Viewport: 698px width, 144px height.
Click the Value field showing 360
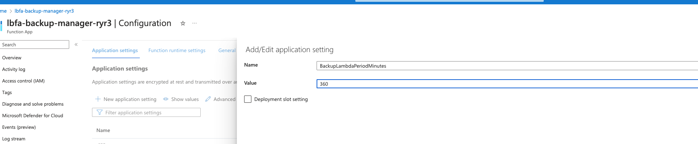point(507,84)
